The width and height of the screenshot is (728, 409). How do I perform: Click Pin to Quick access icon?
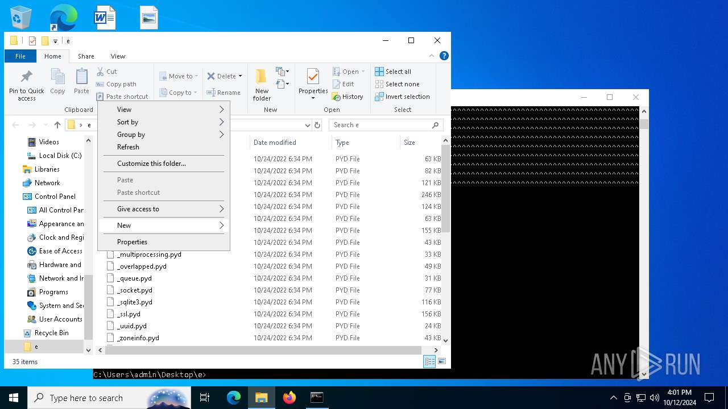pyautogui.click(x=26, y=77)
